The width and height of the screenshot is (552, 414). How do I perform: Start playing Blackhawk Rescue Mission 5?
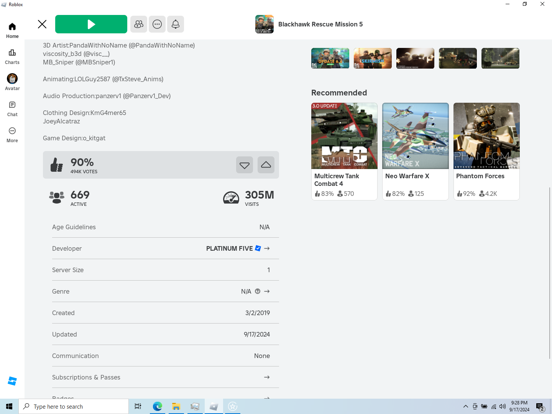click(x=91, y=24)
